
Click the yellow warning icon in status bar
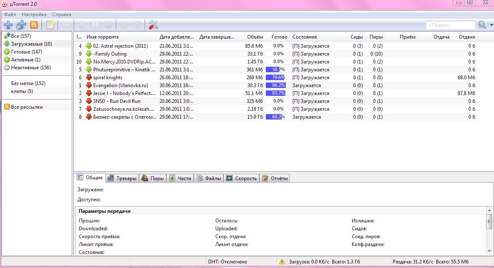282,262
